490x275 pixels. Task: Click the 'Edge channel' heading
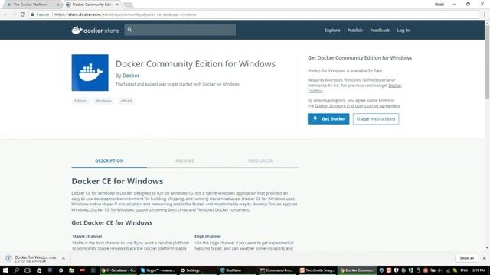(207, 236)
